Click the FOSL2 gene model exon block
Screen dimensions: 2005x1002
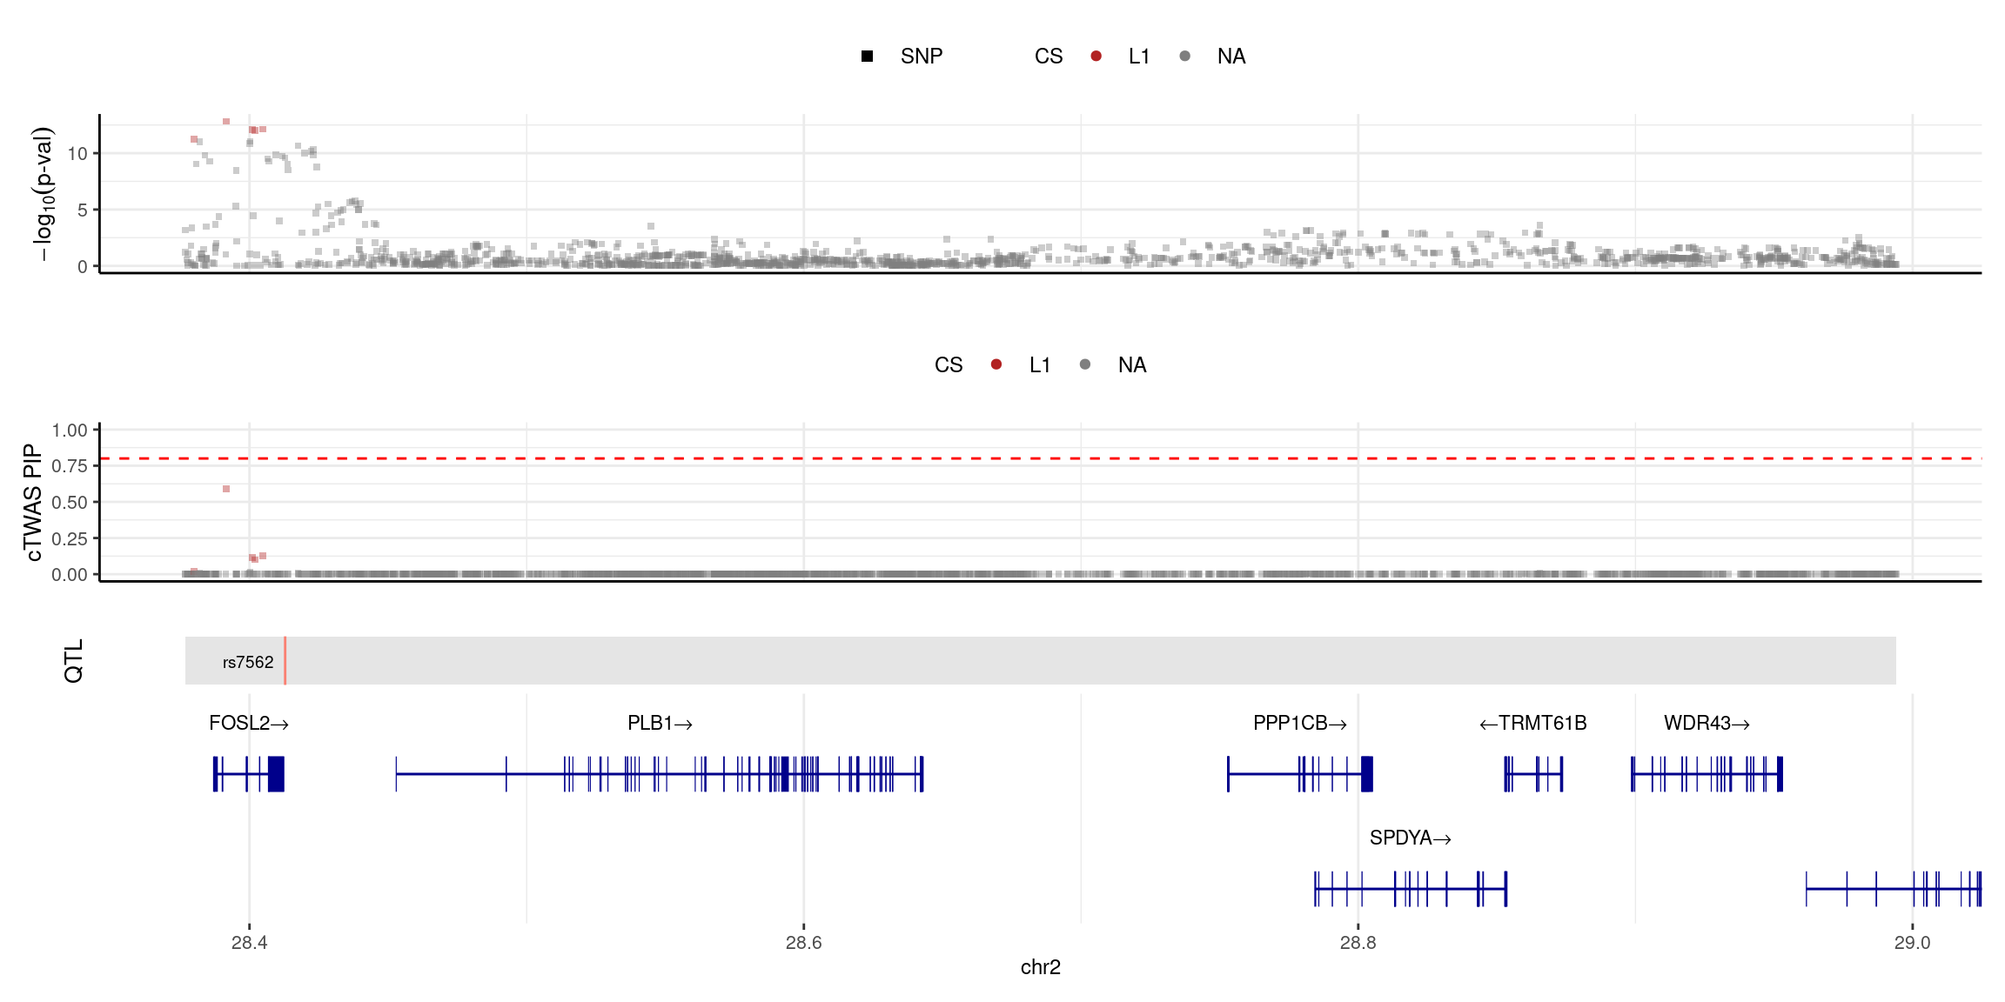[x=276, y=774]
